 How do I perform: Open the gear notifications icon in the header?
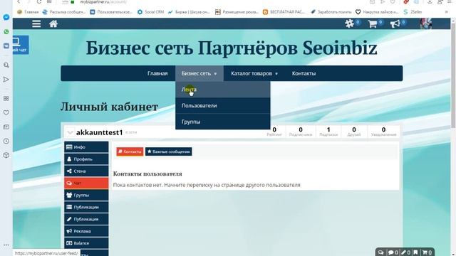(x=349, y=23)
